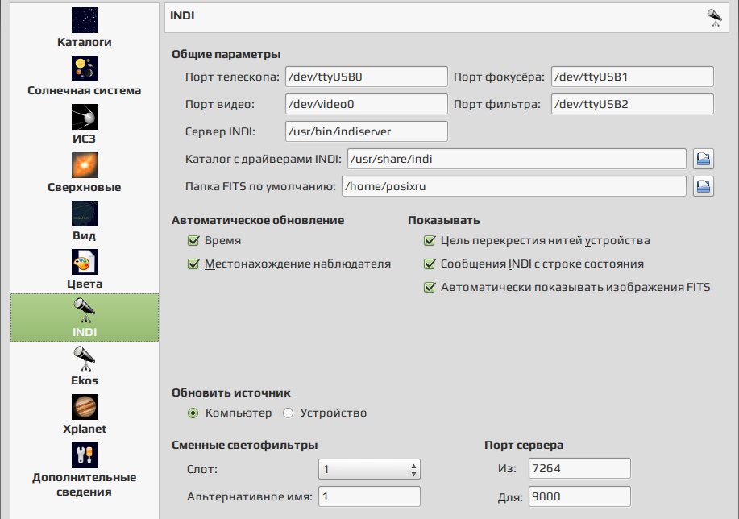Image resolution: width=739 pixels, height=519 pixels.
Task: Open the Дополнительные сведения tools icon
Action: tap(85, 455)
